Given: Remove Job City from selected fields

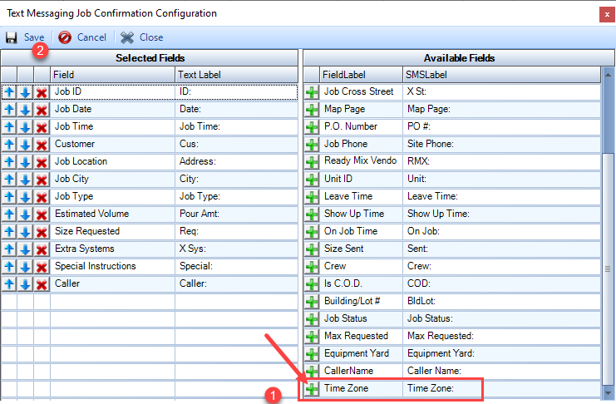Looking at the screenshot, I should 42,180.
